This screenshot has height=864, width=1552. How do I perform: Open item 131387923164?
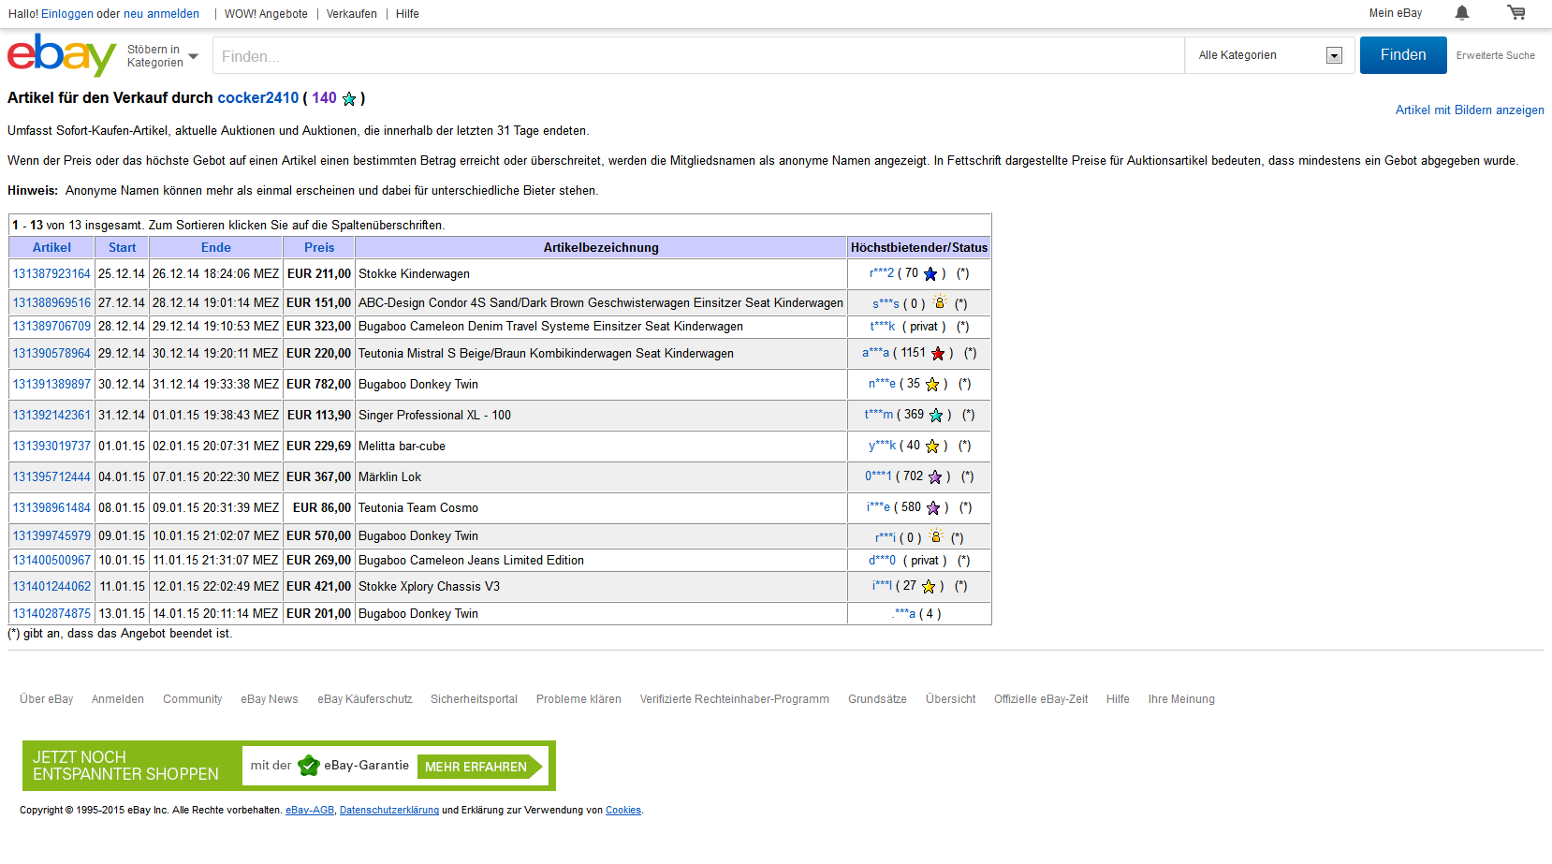coord(51,274)
